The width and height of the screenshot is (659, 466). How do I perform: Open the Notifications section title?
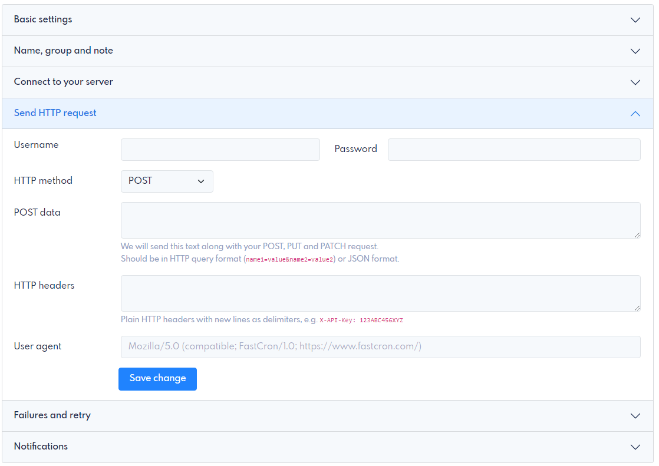point(41,446)
